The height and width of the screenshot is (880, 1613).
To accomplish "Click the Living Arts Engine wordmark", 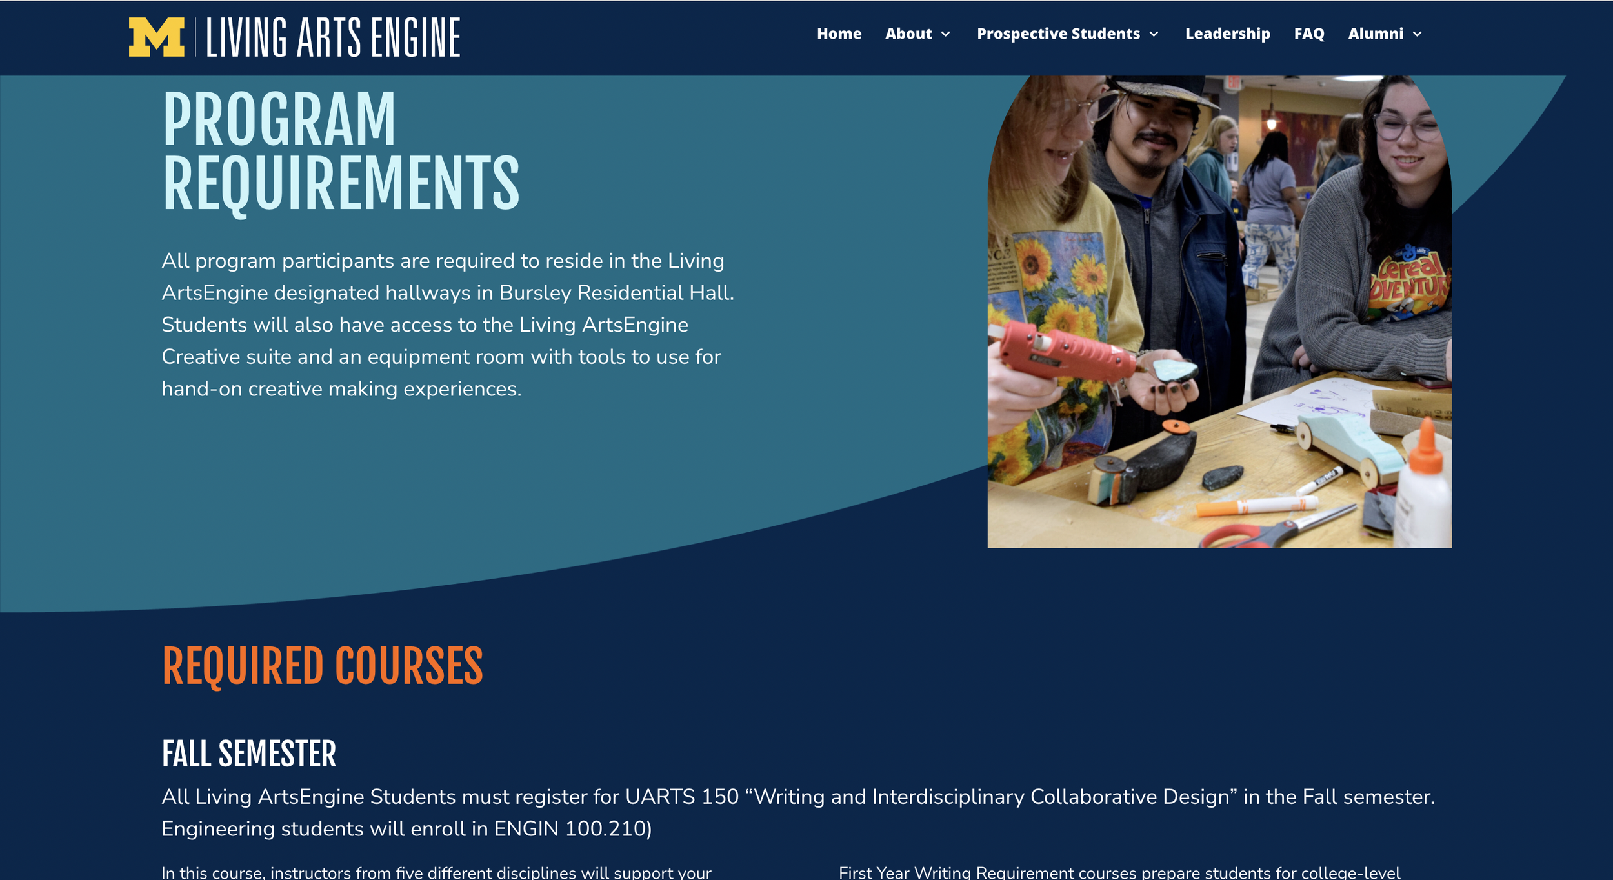I will [333, 38].
